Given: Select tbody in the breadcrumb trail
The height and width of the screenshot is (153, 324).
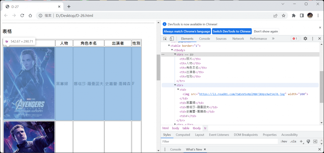Looking at the screenshot, I should click(197, 128).
